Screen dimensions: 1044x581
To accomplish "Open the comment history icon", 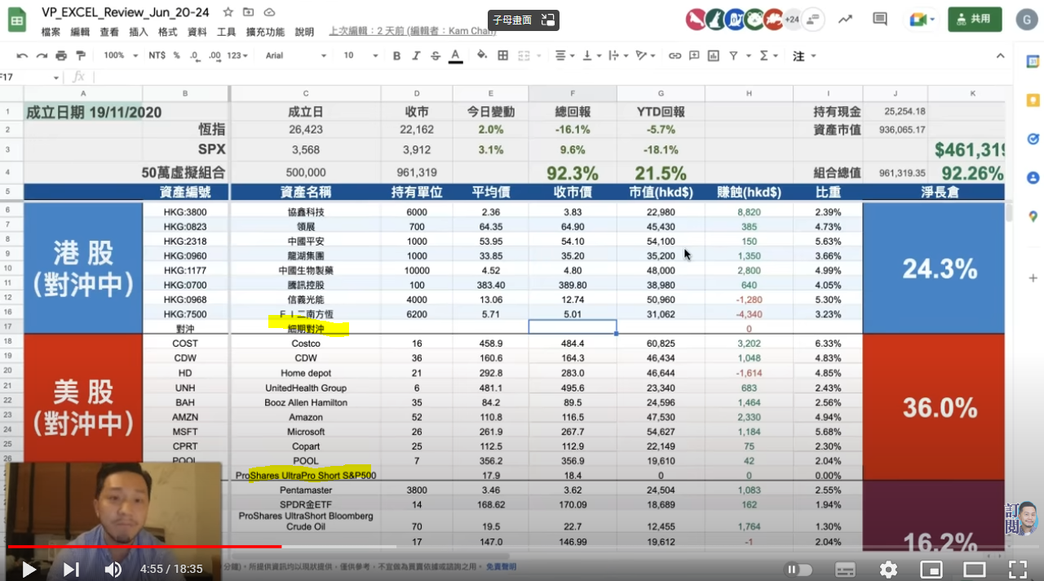I will 879,20.
